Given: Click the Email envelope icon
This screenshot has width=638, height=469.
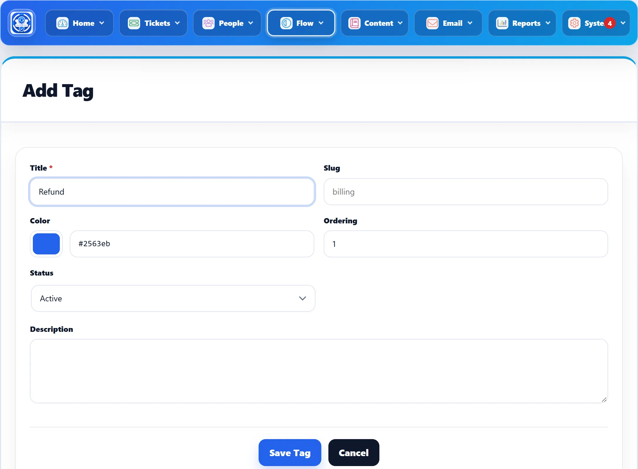Looking at the screenshot, I should [432, 23].
